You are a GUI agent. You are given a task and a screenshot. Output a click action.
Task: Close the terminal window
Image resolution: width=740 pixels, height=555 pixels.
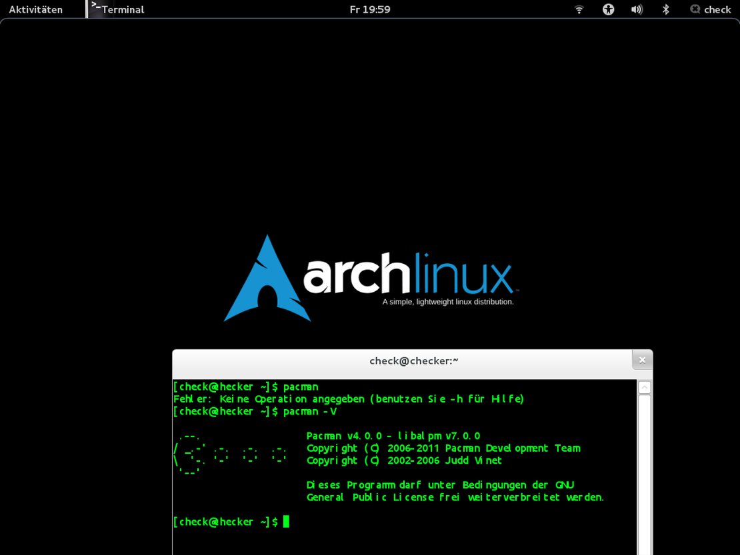[x=642, y=359]
